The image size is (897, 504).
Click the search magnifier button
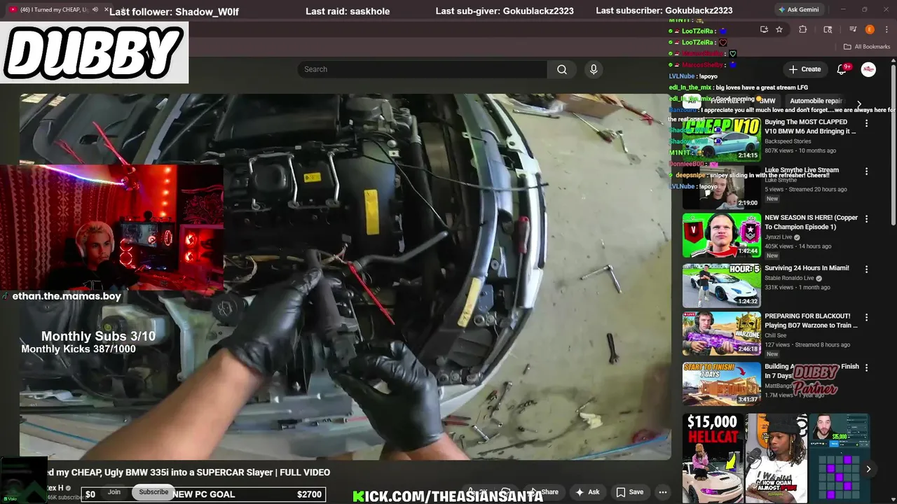click(561, 69)
